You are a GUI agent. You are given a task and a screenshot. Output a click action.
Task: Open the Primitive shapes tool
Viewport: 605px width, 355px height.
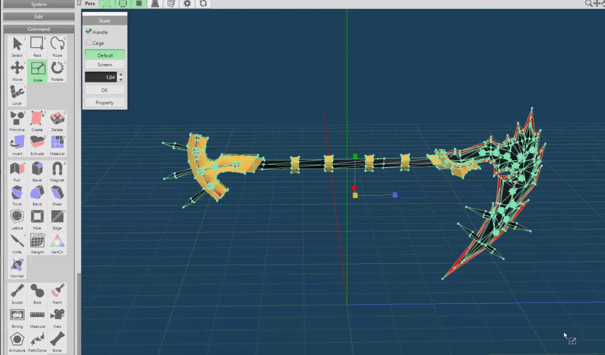tap(17, 121)
